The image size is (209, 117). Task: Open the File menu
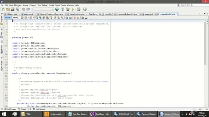click(2, 5)
